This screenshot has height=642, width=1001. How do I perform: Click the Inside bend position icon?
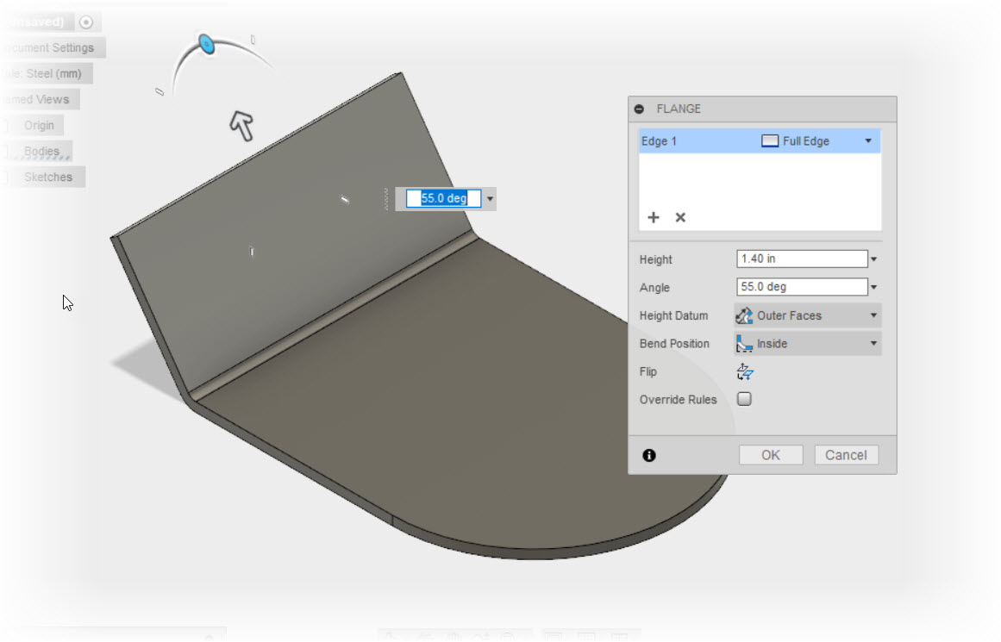pyautogui.click(x=744, y=343)
